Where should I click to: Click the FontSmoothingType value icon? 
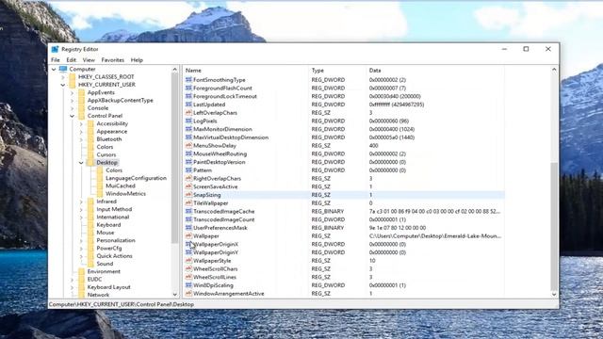(188, 79)
